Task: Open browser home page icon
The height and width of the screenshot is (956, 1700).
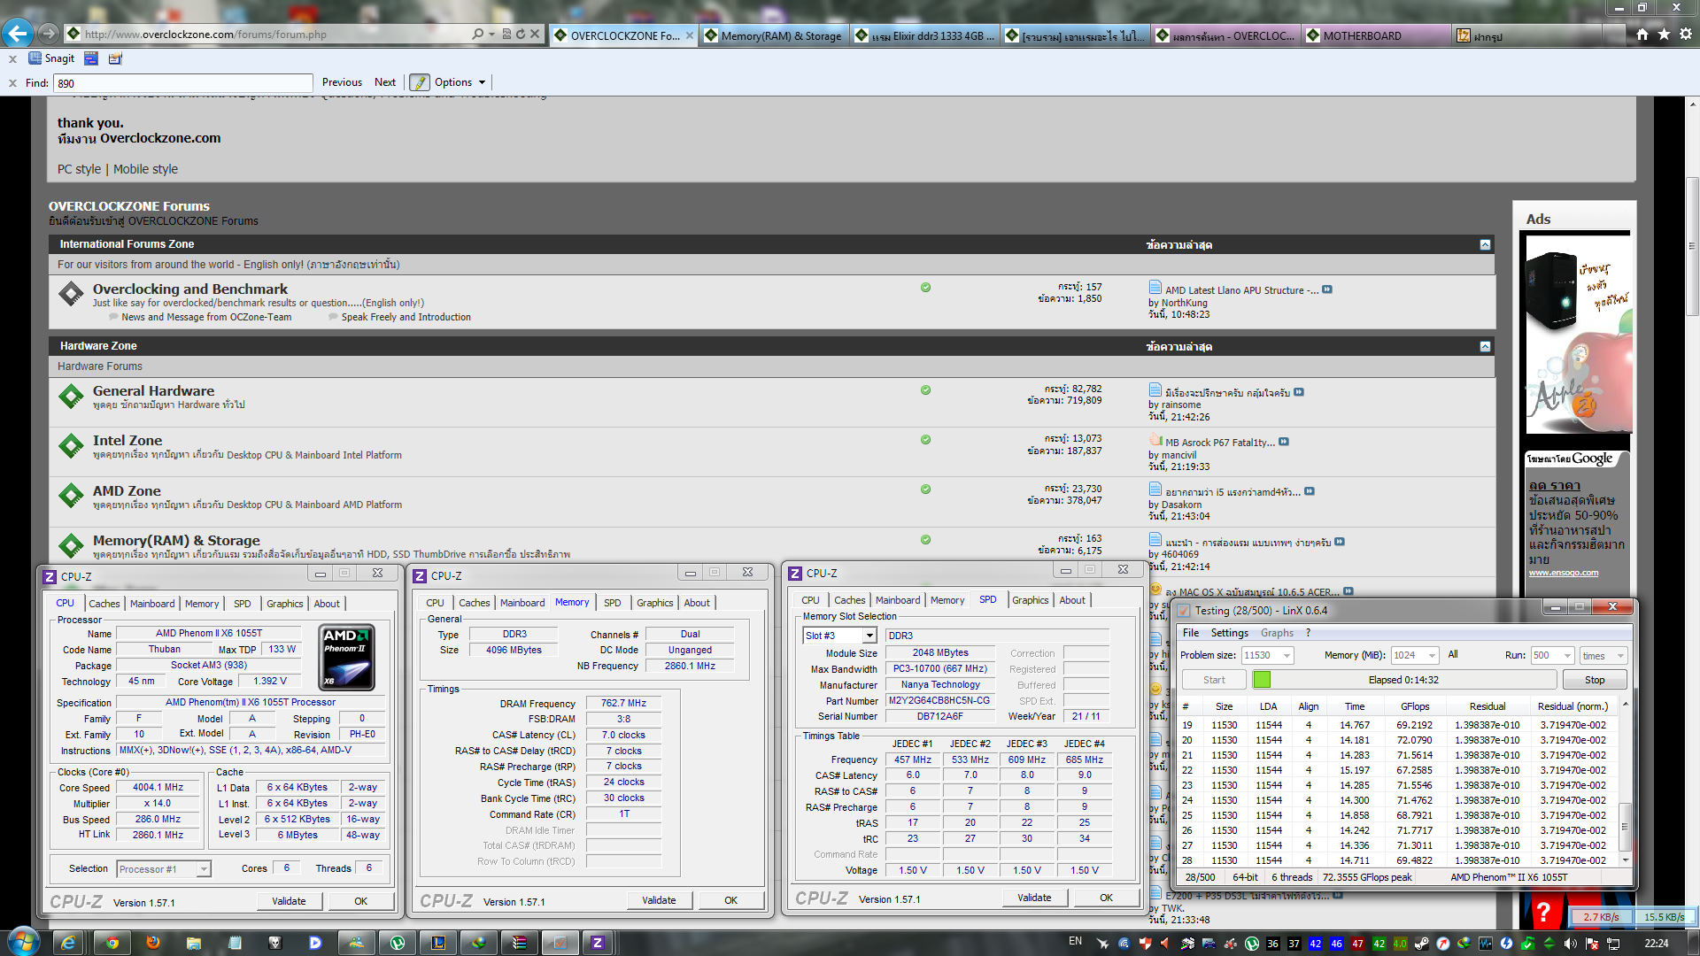Action: coord(1642,35)
